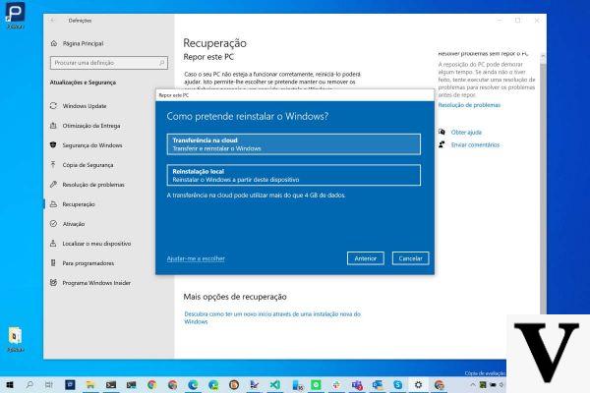Click Segurança do Windows shield icon
This screenshot has width=590, height=393.
click(x=53, y=144)
